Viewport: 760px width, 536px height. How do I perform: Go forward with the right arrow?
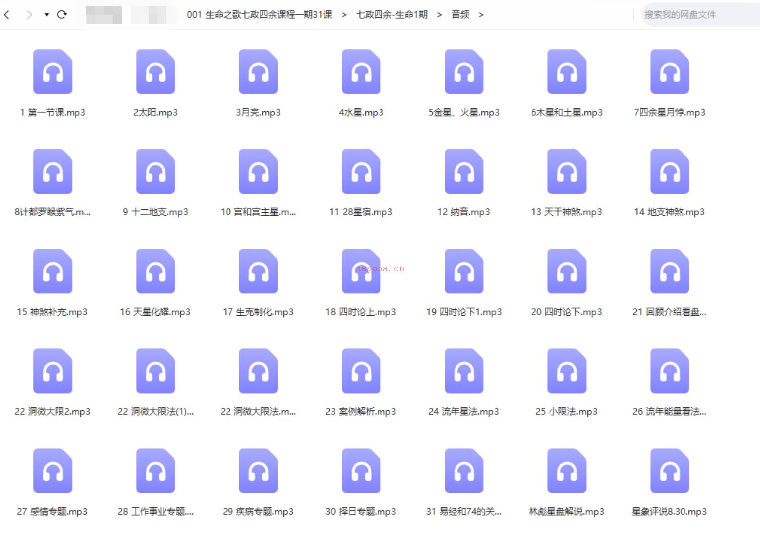[x=29, y=15]
